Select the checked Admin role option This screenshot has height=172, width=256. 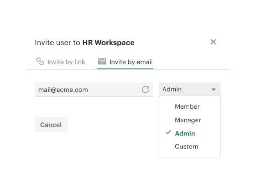190,133
